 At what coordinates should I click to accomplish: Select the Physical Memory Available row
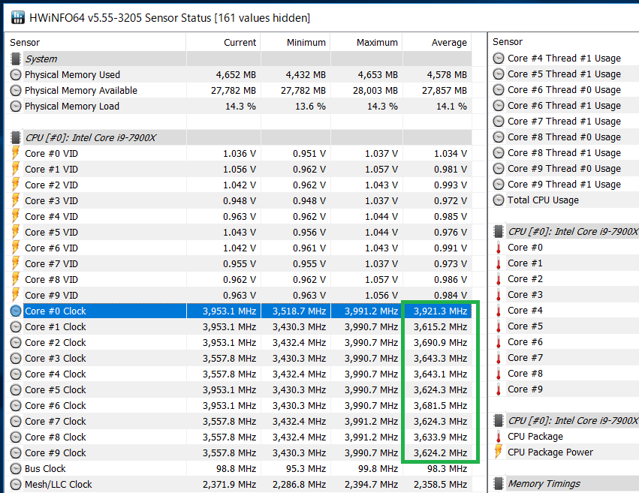tap(238, 90)
